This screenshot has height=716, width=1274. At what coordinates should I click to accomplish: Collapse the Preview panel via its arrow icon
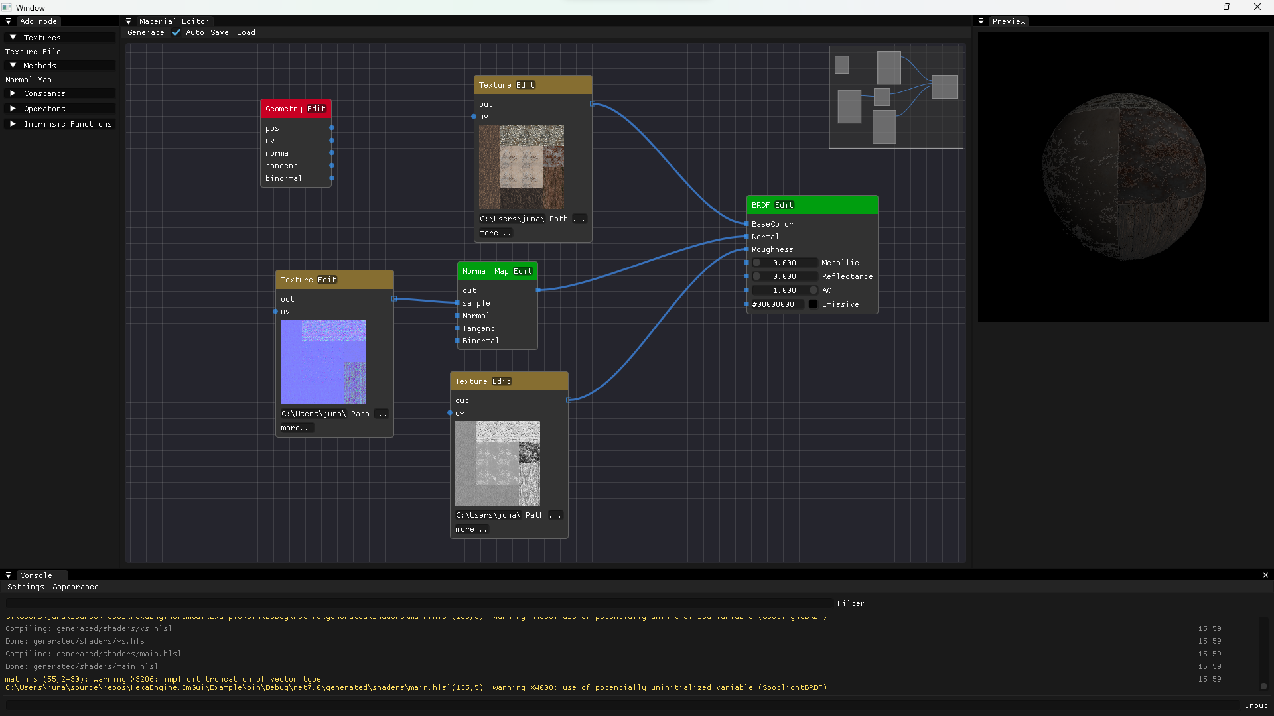click(x=981, y=21)
